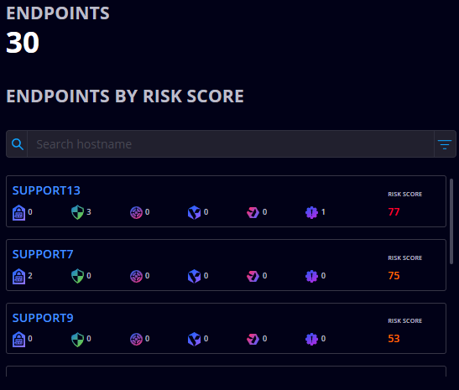Screen dimensions: 459x390
Task: Open the filter options icon
Action: tap(445, 144)
